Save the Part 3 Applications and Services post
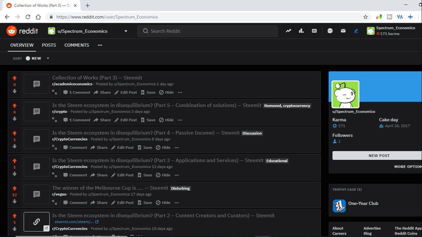The height and width of the screenshot is (237, 422). [x=145, y=175]
